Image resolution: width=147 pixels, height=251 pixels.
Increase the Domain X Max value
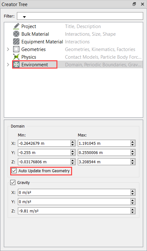[132, 142]
